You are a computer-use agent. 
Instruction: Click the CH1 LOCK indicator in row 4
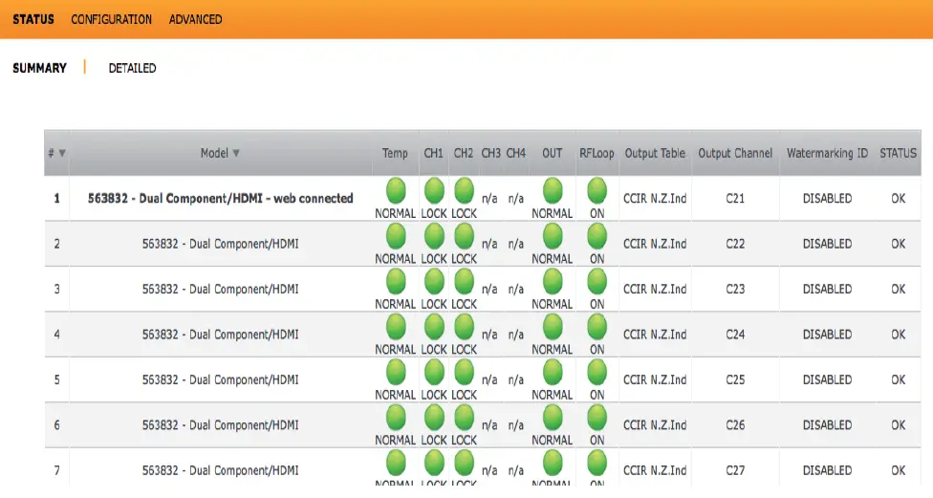tap(434, 327)
